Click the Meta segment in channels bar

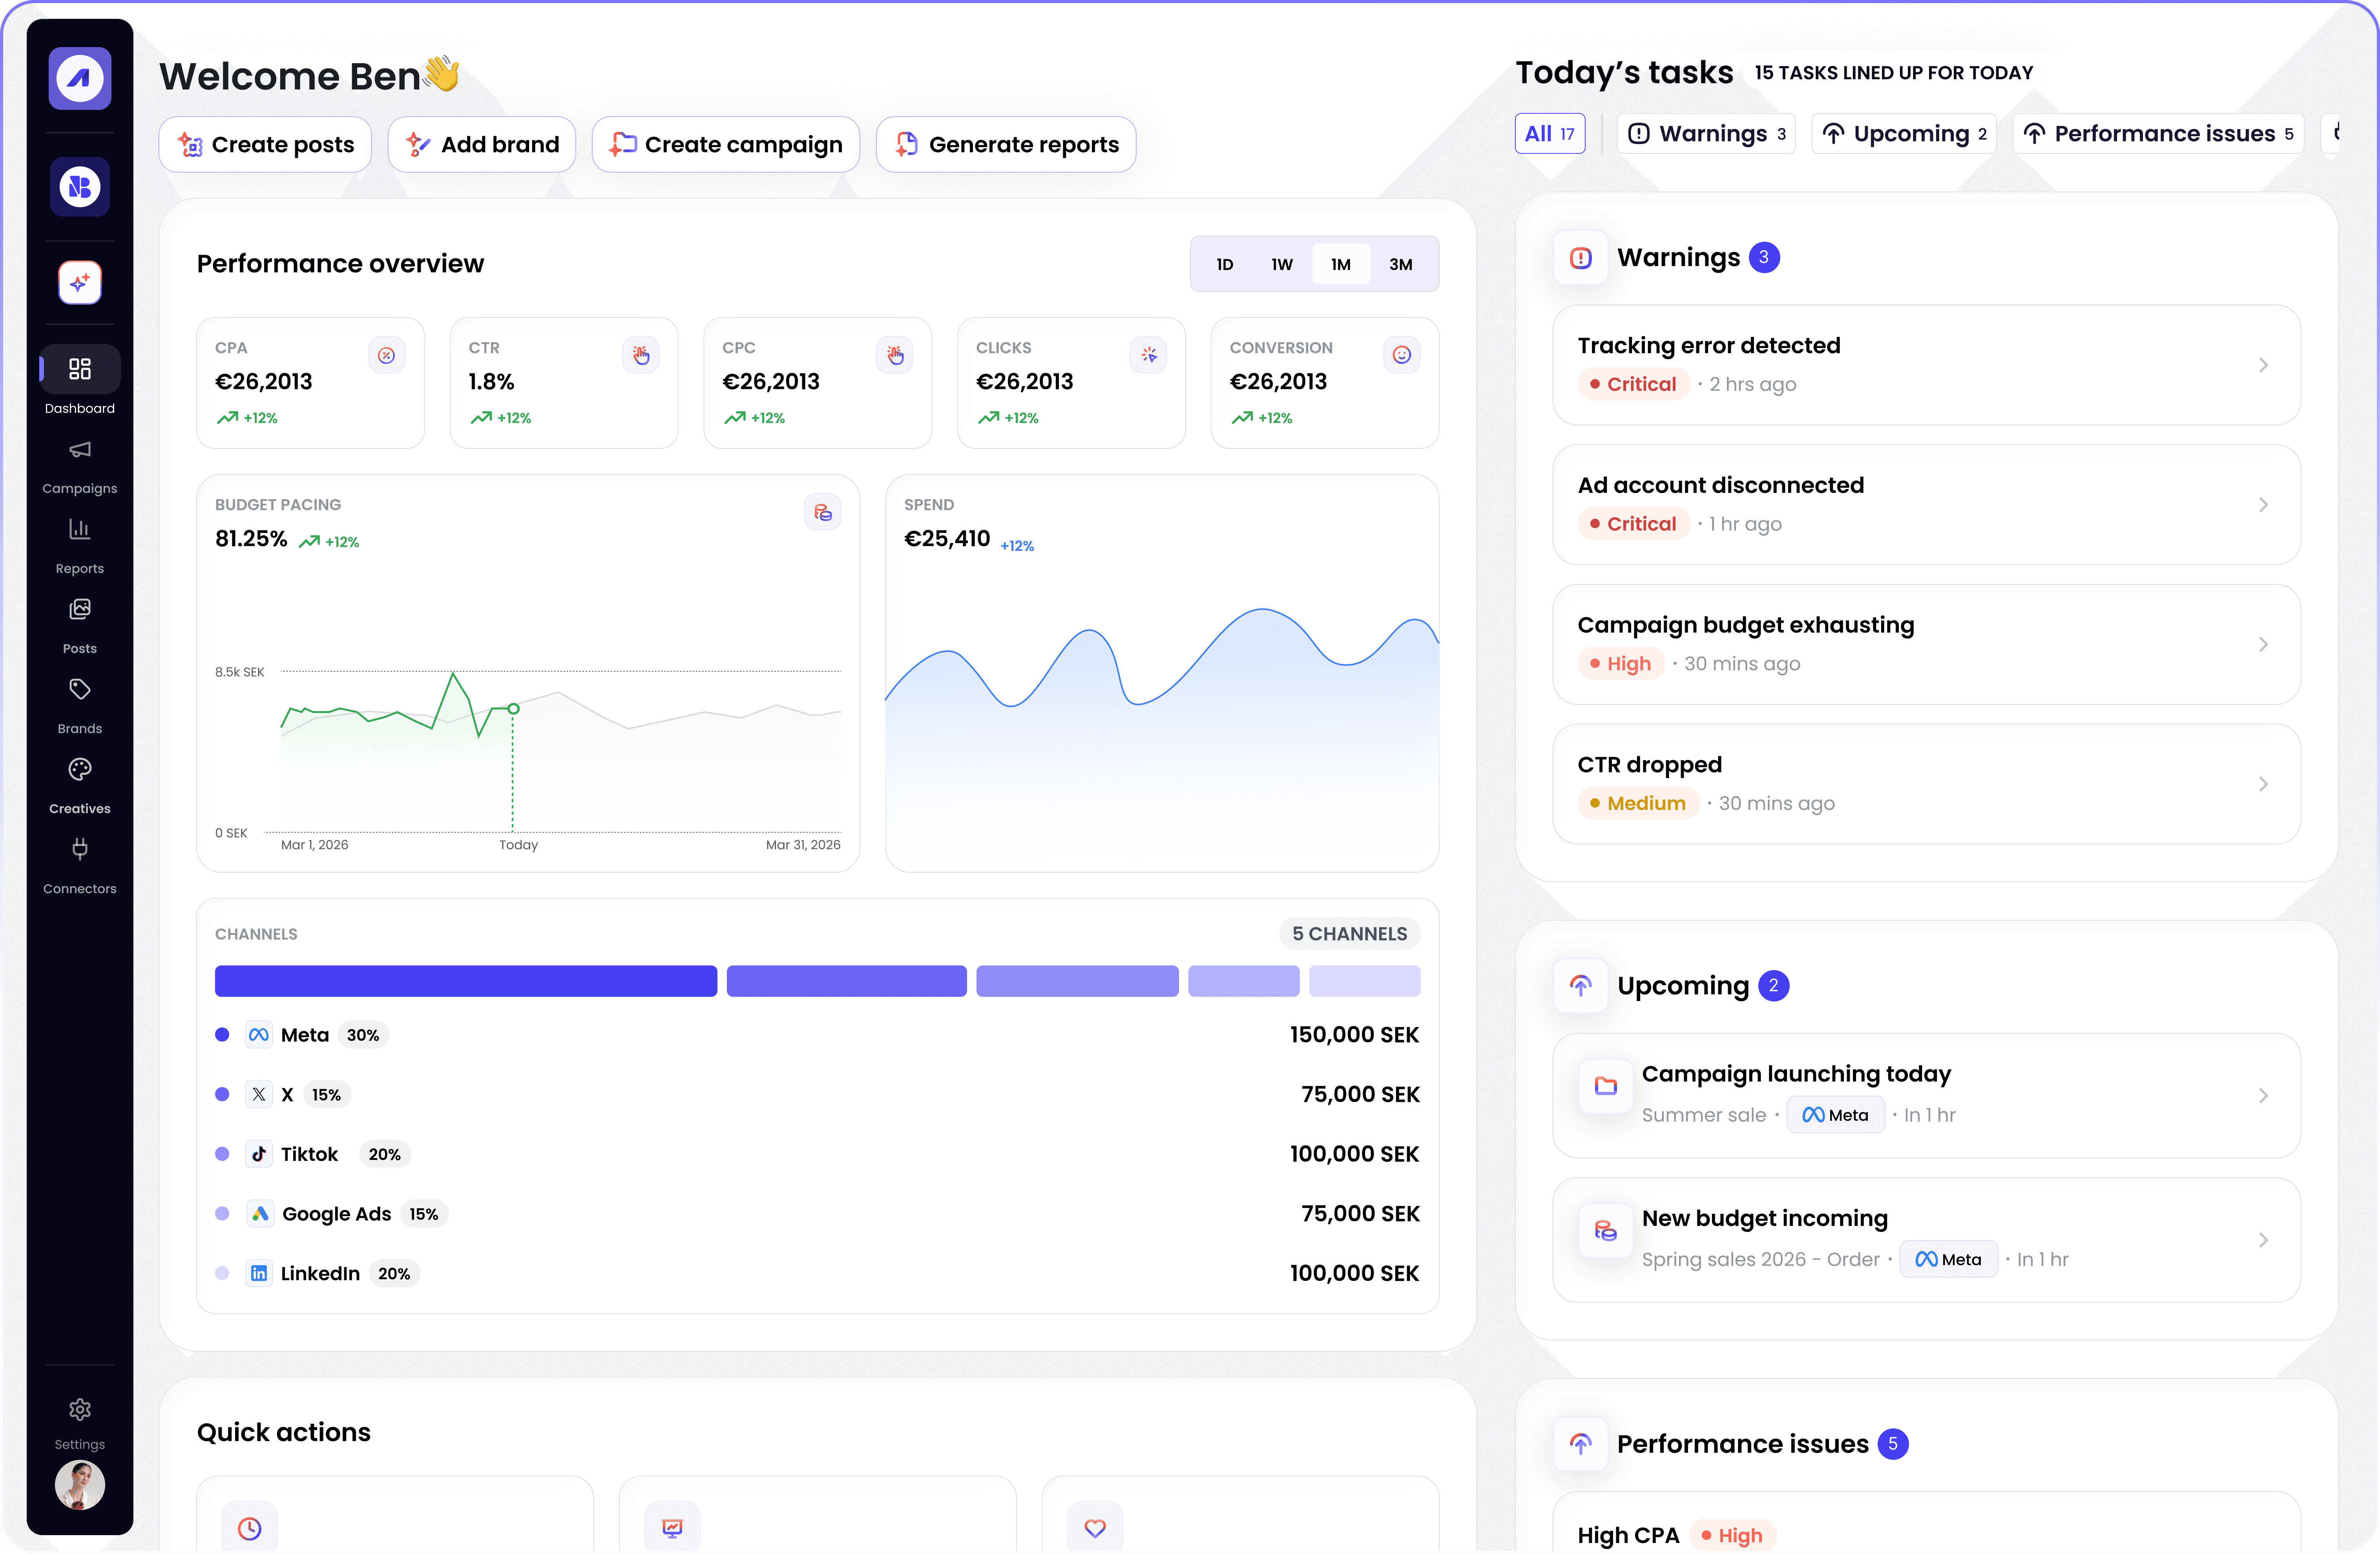click(x=465, y=981)
